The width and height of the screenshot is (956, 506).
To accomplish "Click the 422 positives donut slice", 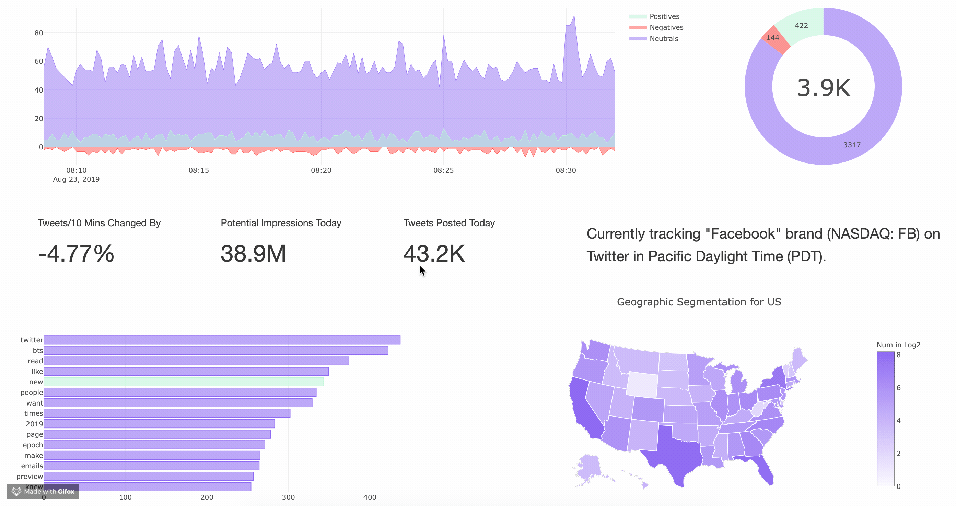I will 802,25.
